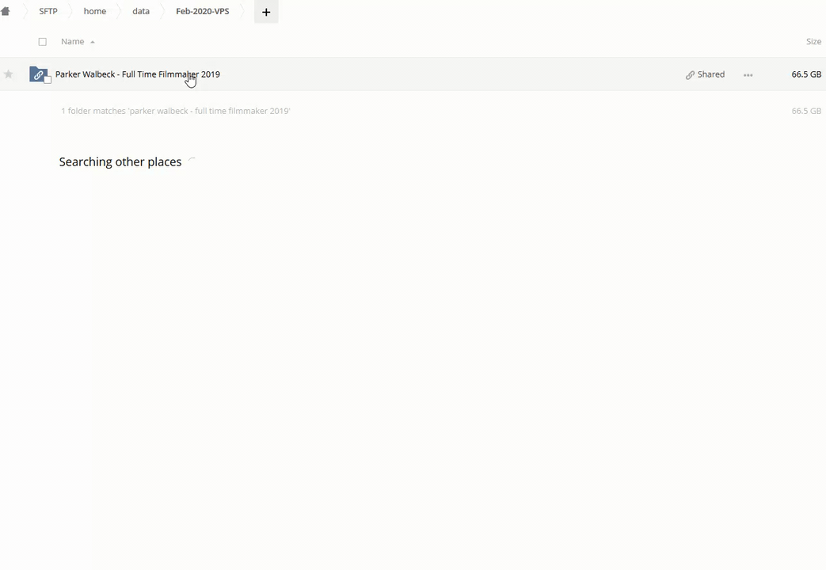Click the plus button after Feb-2020-VPS
Viewport: 826px width, 570px height.
266,12
